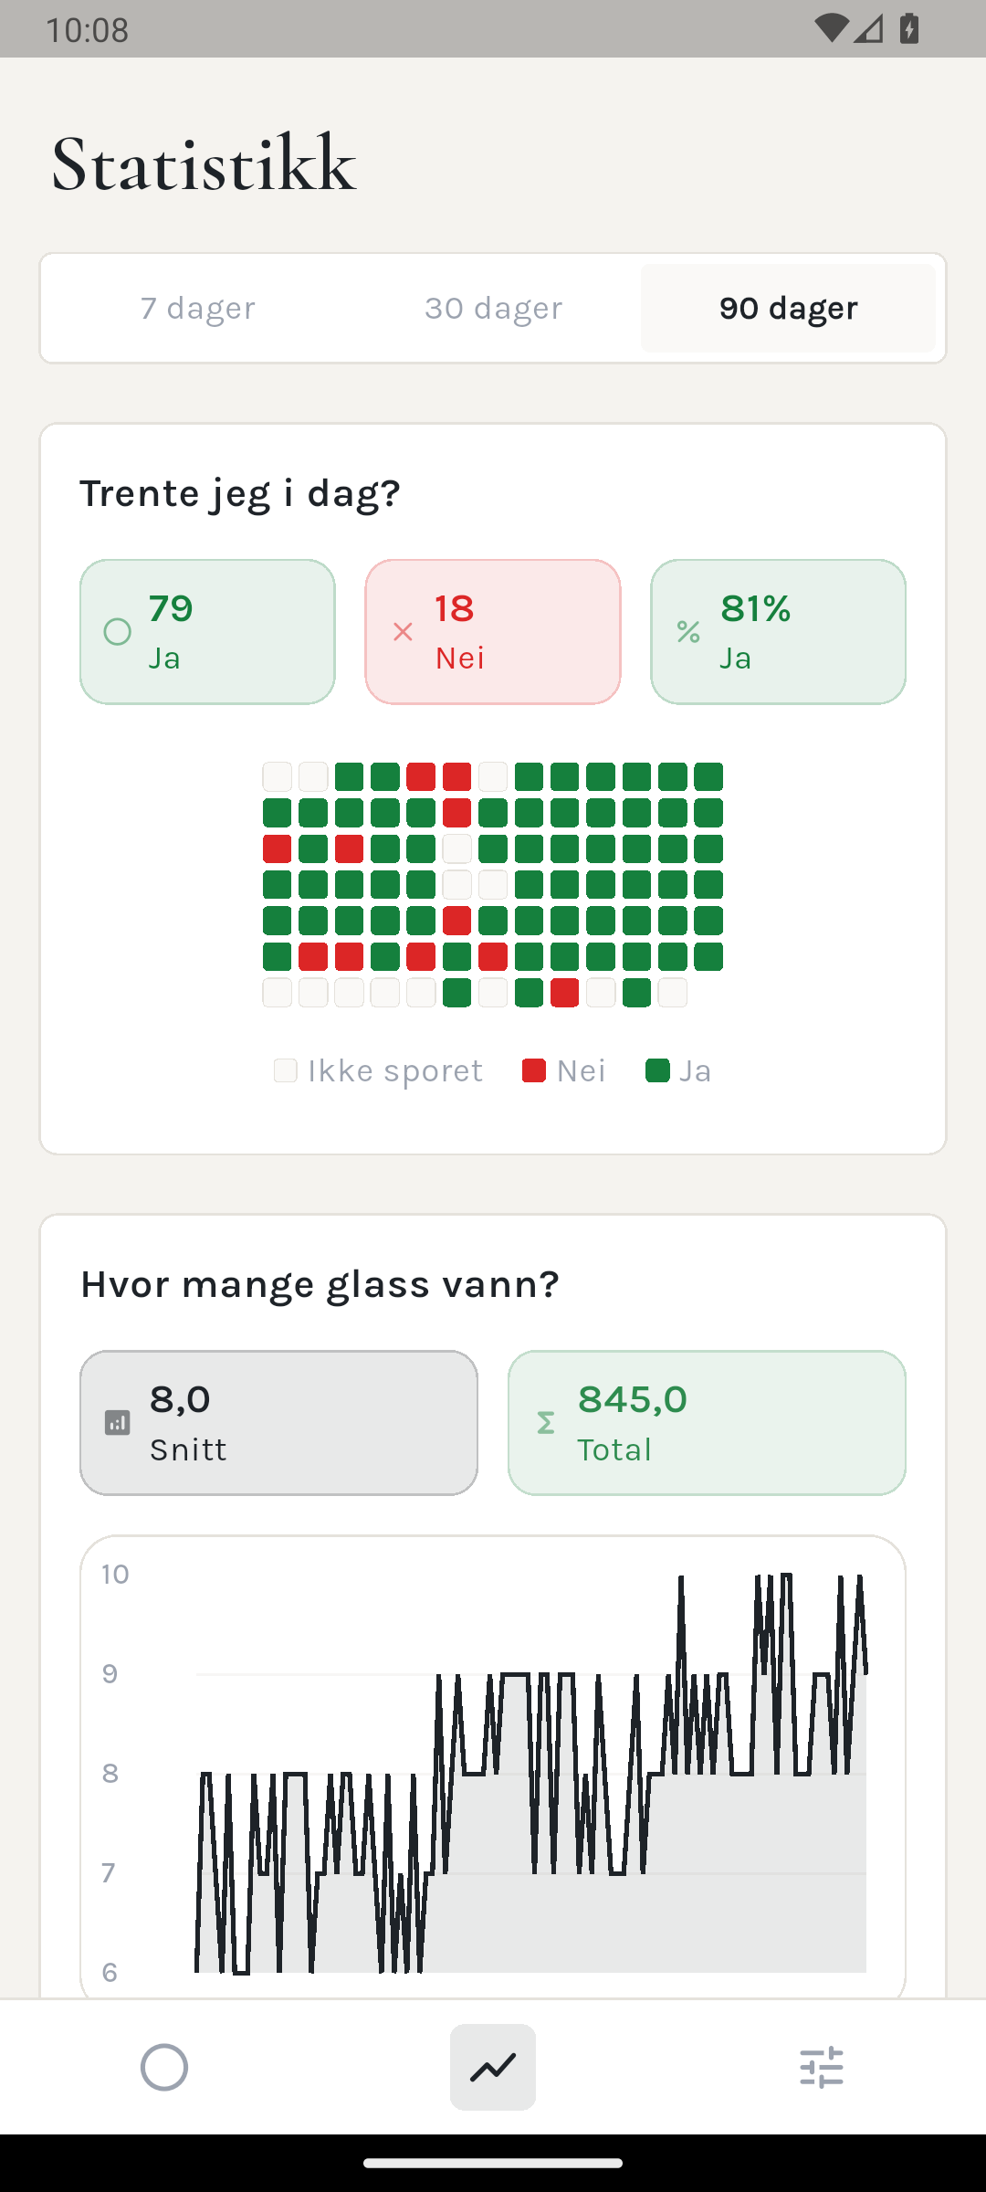Open the circle check-in tab in bottom navigation
The image size is (986, 2192).
pyautogui.click(x=164, y=2067)
